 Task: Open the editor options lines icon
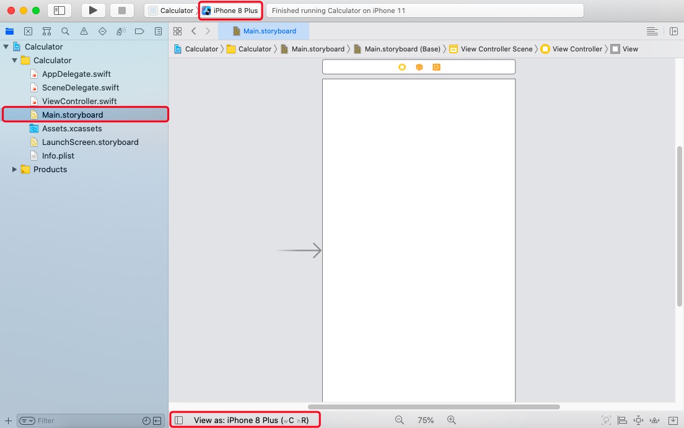(652, 32)
